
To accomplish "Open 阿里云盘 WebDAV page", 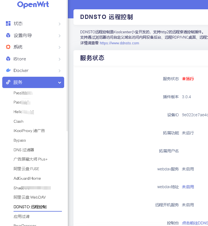I will (29, 197).
